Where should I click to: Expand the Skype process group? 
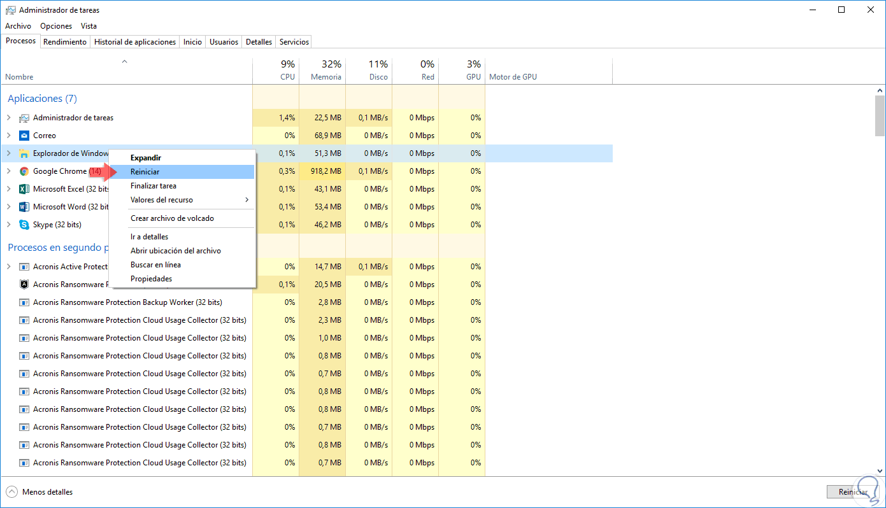[x=9, y=225]
